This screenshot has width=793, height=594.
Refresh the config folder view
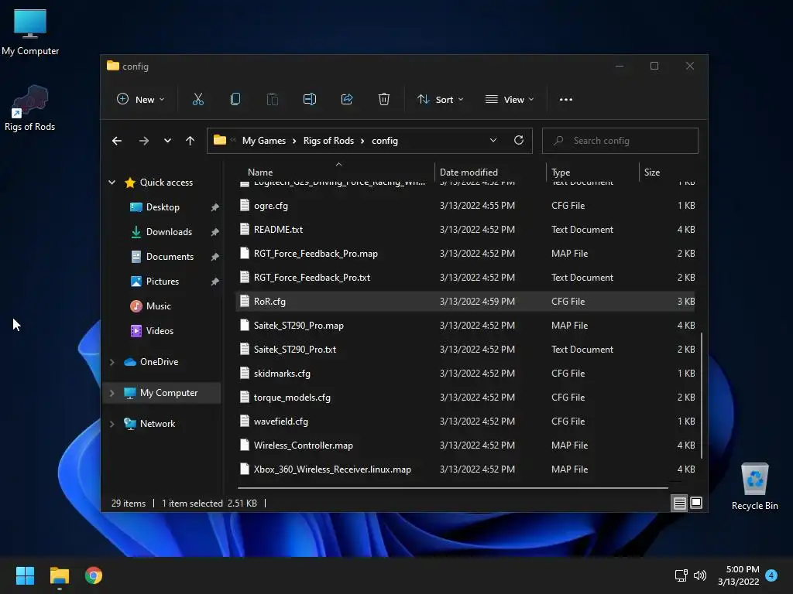click(x=519, y=141)
